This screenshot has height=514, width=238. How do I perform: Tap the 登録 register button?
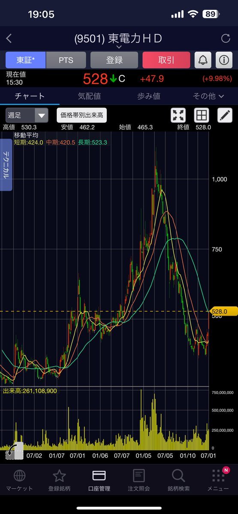(x=114, y=60)
